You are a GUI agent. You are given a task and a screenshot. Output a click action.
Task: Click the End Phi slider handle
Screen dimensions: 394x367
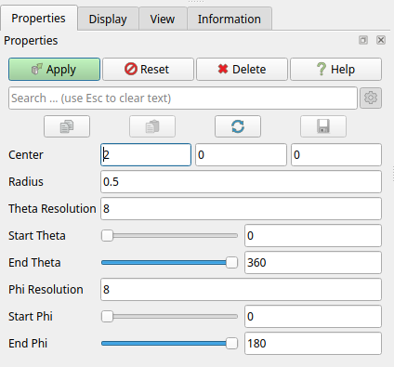[x=231, y=344]
